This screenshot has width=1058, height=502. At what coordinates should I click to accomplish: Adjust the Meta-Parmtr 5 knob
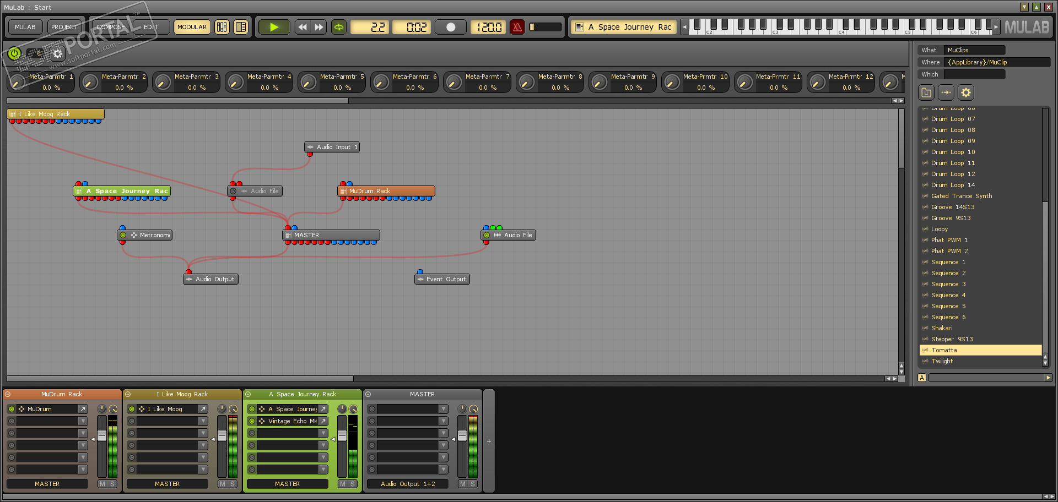[309, 83]
